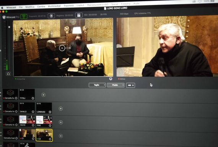Screen dimensions: 218x147
Task: Click the audio volume slider knob
Action: [9, 27]
